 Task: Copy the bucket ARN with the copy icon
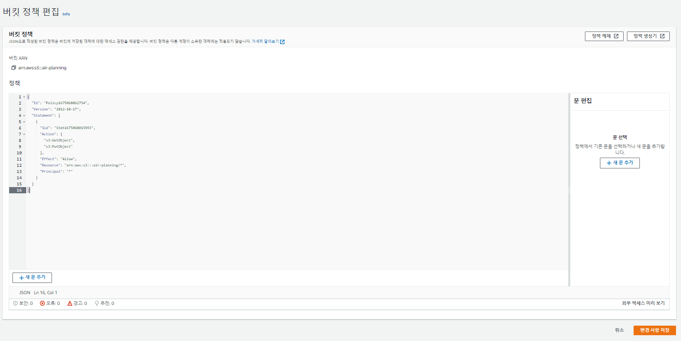tap(14, 68)
